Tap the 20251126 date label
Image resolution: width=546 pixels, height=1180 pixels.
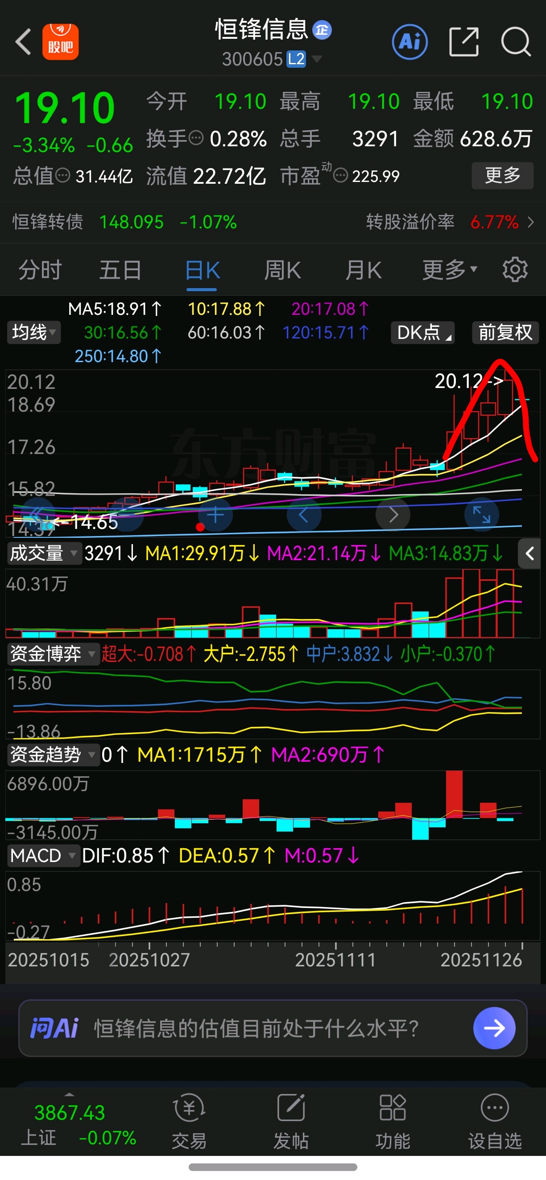(x=481, y=960)
